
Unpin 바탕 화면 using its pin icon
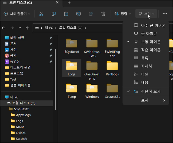point(51,38)
